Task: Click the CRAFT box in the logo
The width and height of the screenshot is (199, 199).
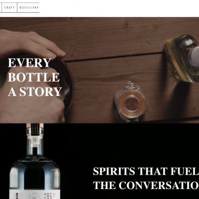Action: (9, 7)
